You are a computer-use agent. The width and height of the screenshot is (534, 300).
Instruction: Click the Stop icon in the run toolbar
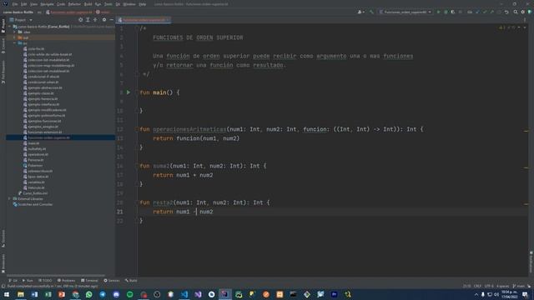point(461,12)
